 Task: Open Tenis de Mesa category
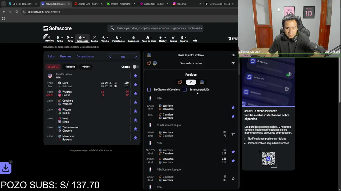pyautogui.click(x=149, y=39)
